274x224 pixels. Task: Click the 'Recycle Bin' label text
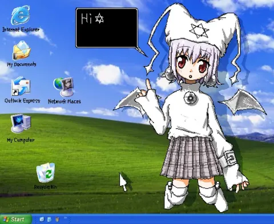[x=45, y=187]
